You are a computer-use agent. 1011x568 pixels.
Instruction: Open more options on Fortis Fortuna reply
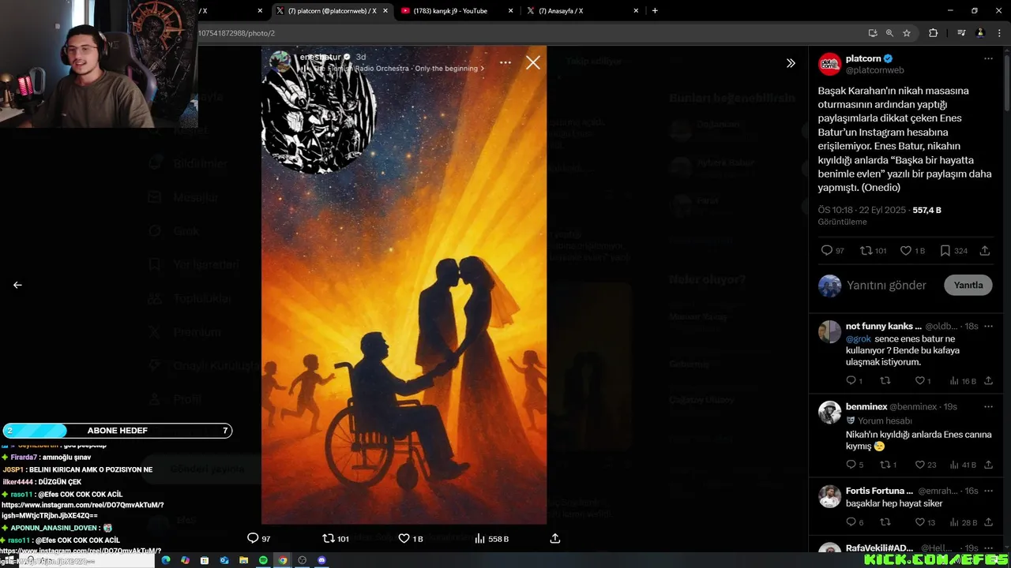click(988, 491)
